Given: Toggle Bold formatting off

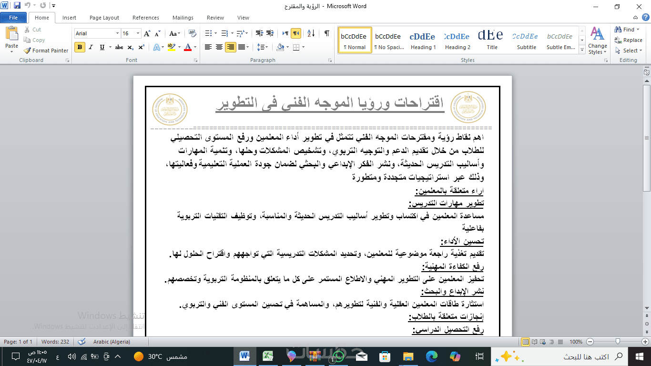Looking at the screenshot, I should (x=80, y=47).
